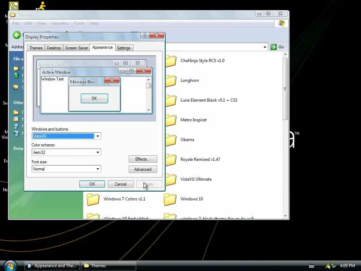Open the ChaNinja Style RC5 v1.0 folder icon
The height and width of the screenshot is (271, 361).
[x=171, y=61]
